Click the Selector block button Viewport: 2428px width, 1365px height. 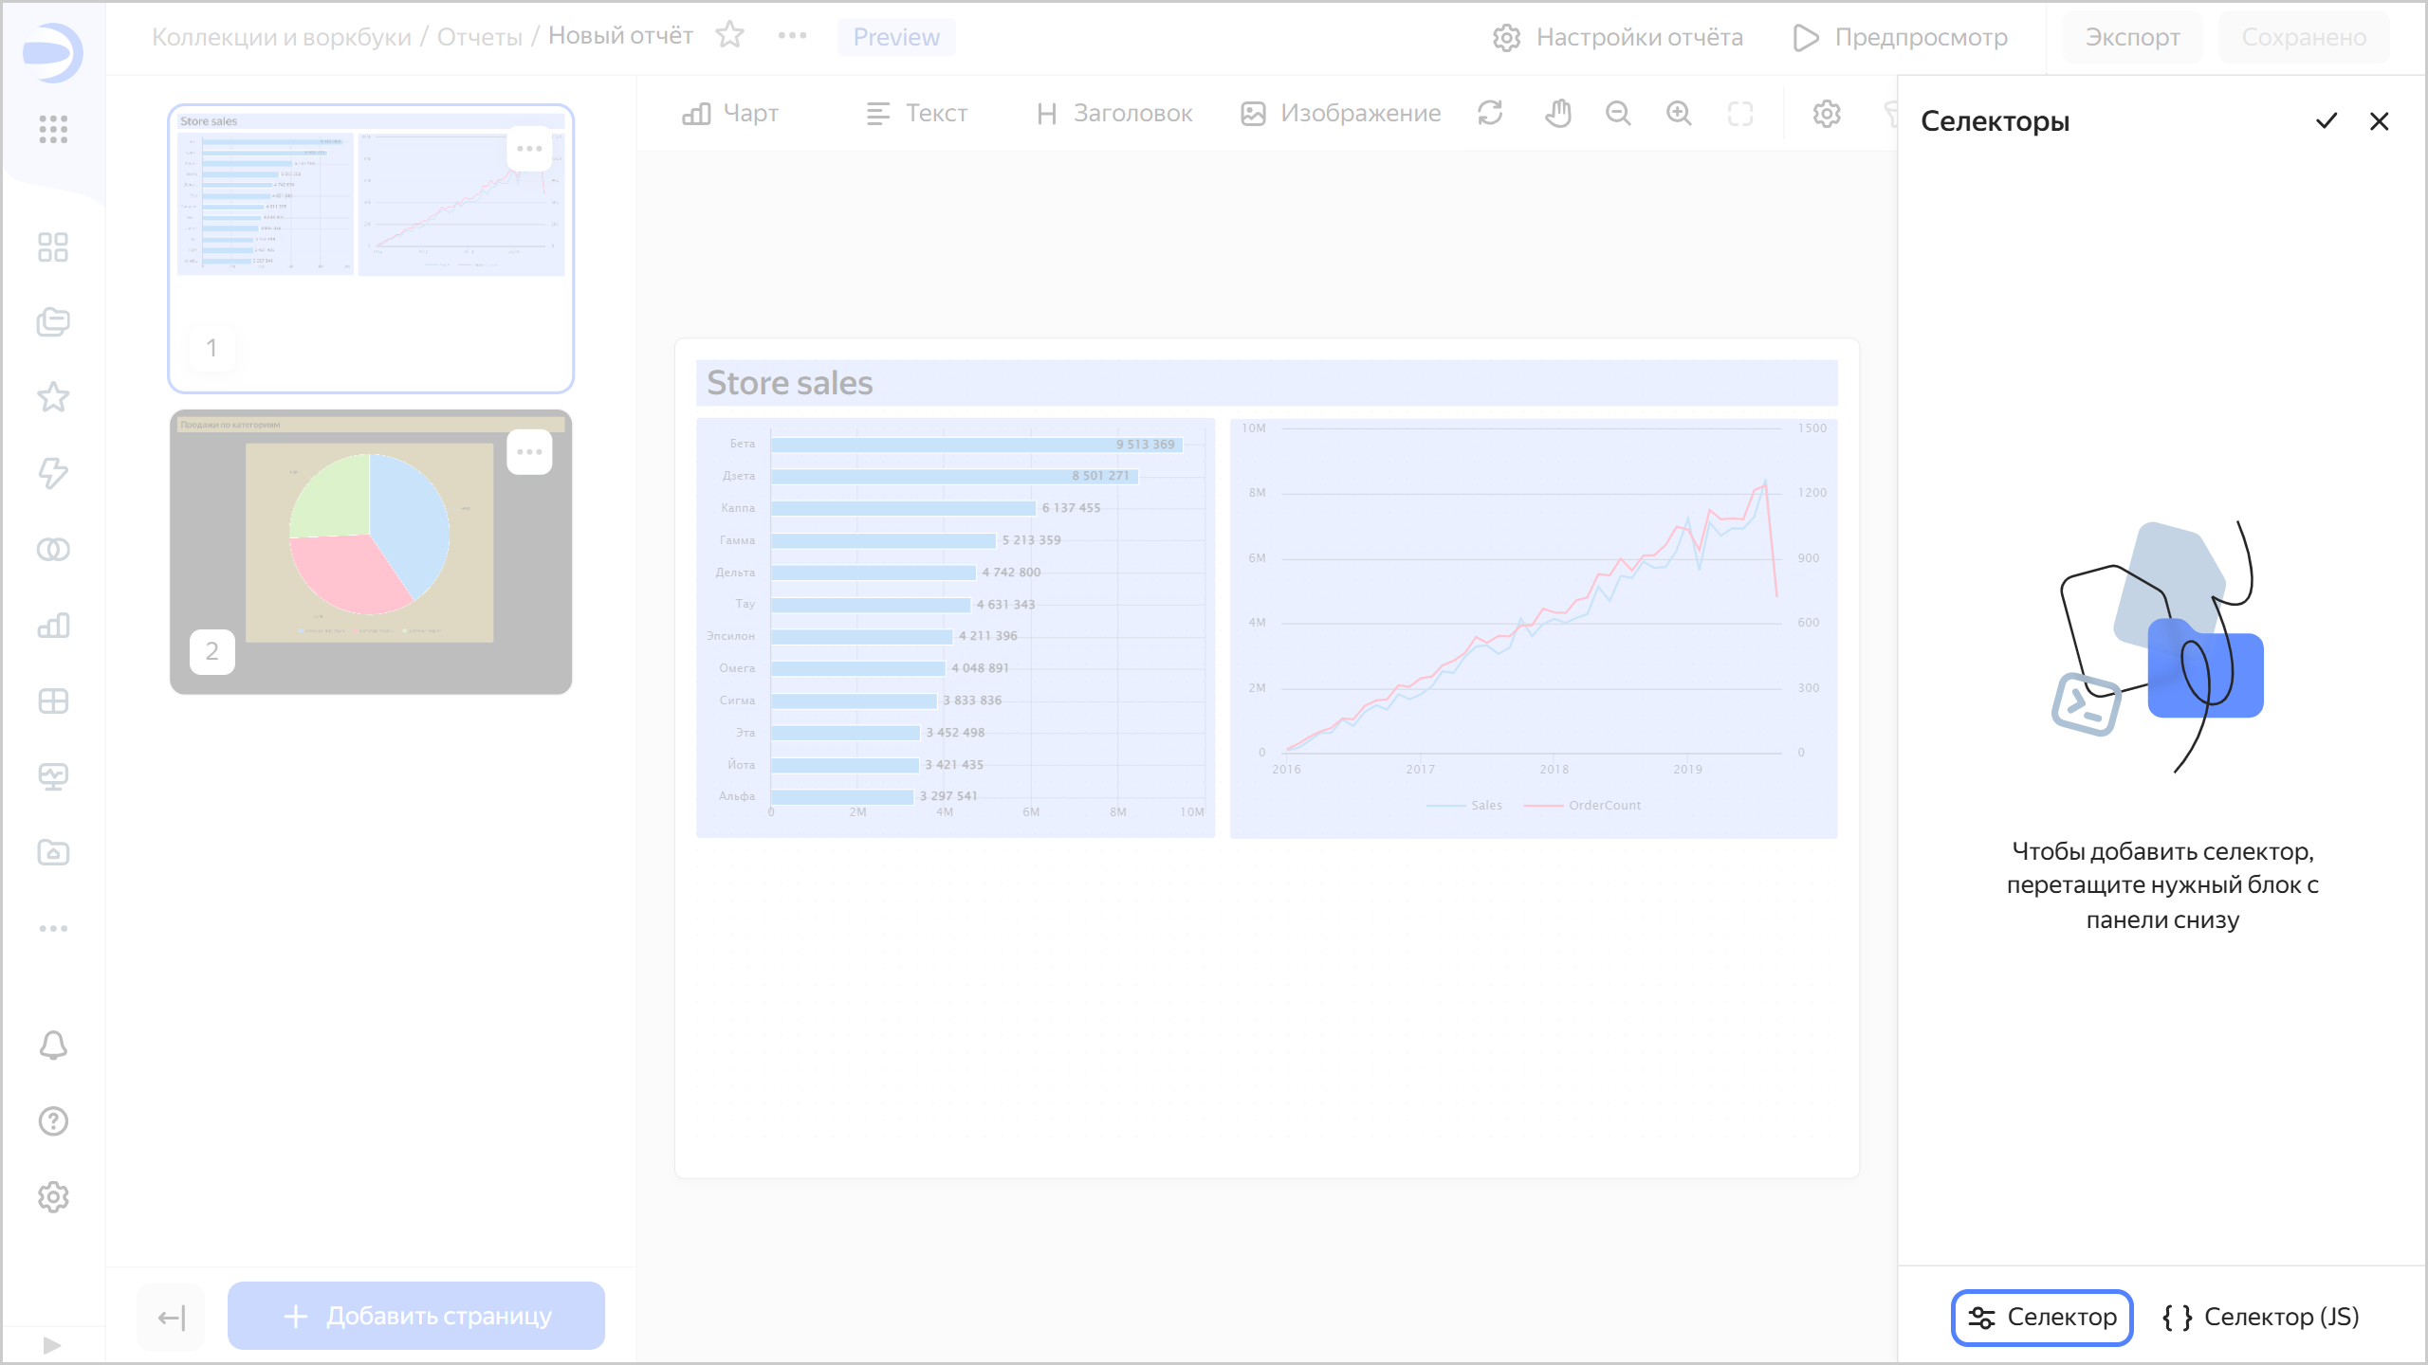click(2041, 1317)
